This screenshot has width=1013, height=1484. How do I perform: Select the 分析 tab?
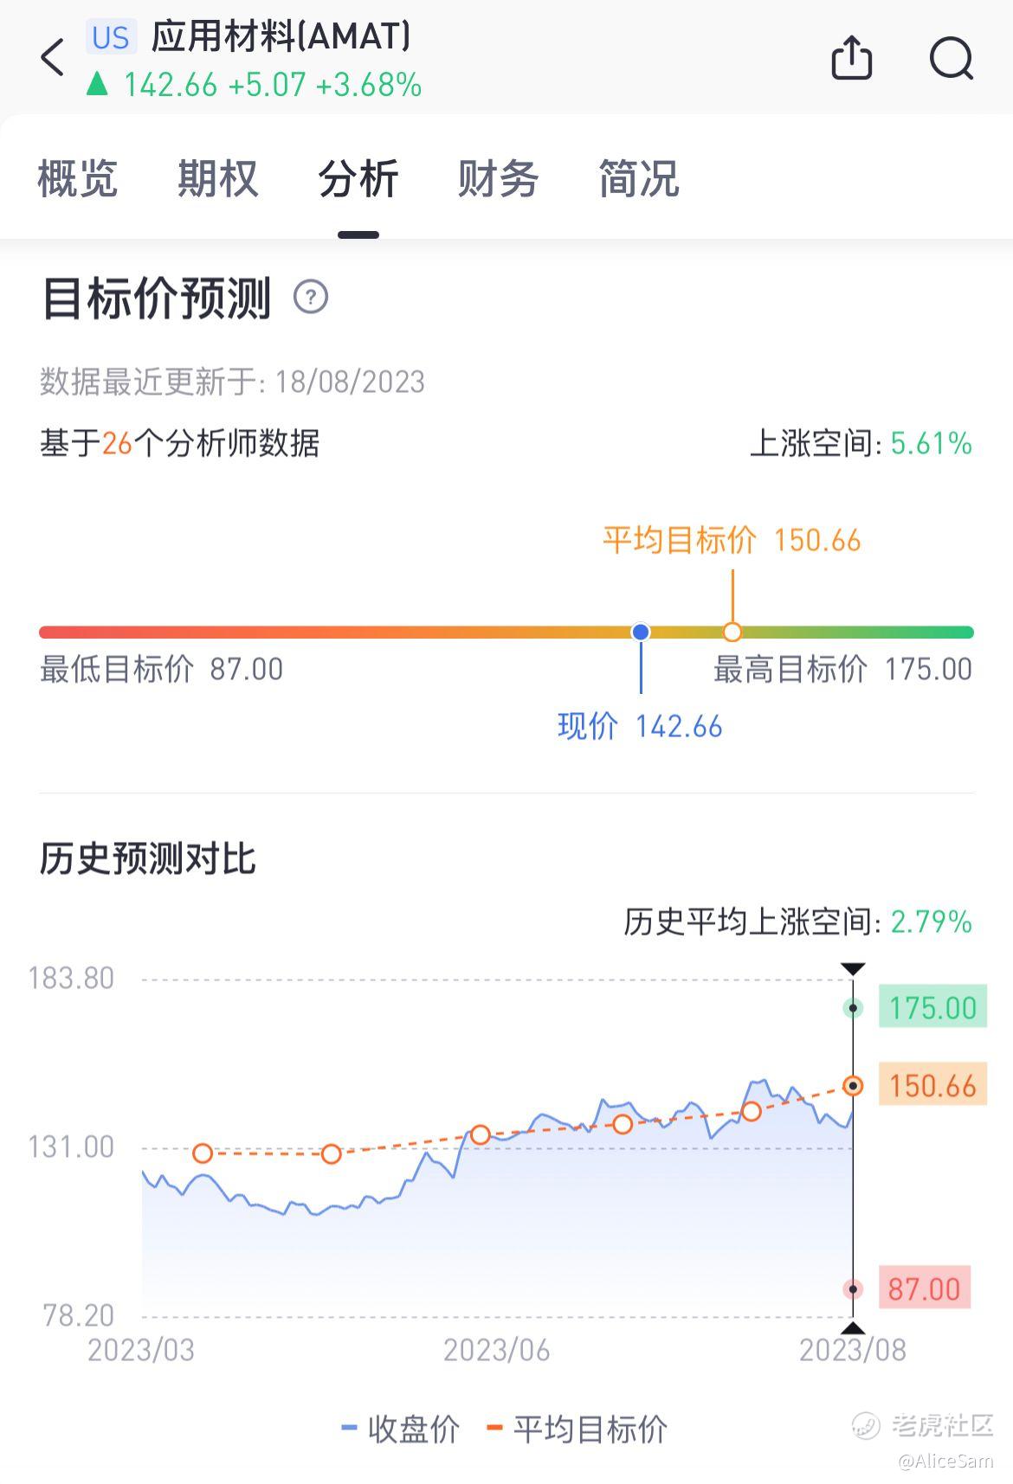358,179
